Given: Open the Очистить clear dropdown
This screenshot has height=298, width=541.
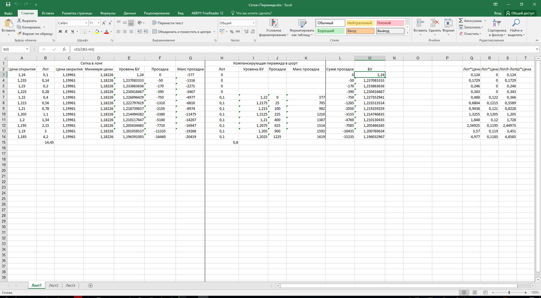Looking at the screenshot, I should pyautogui.click(x=470, y=34).
